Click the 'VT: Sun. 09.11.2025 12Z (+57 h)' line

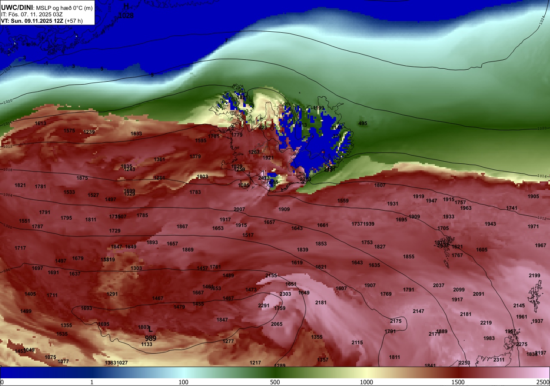click(x=42, y=21)
